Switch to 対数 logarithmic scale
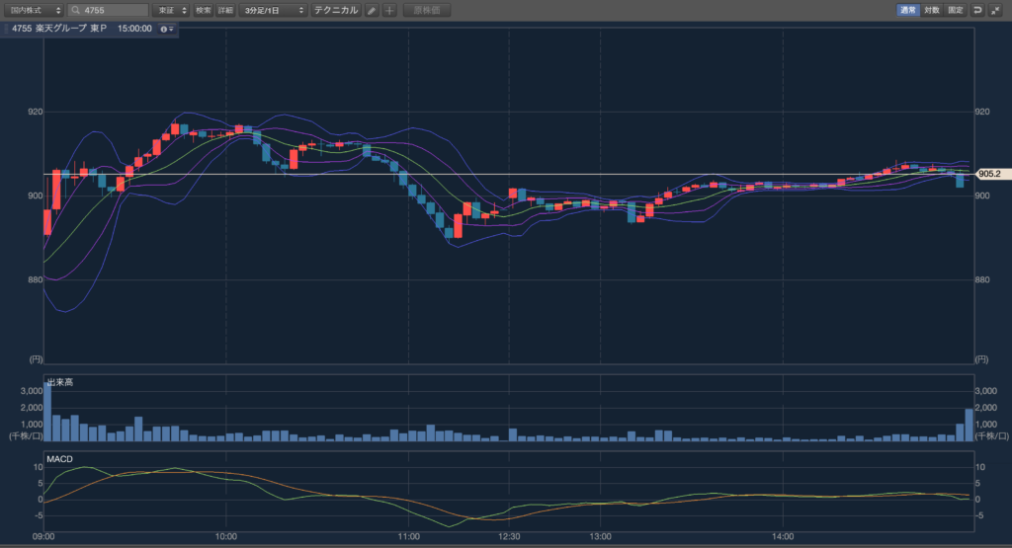The width and height of the screenshot is (1012, 548). coord(931,10)
